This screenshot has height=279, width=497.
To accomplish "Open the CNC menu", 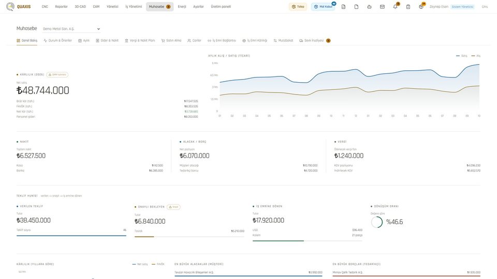I will click(45, 7).
